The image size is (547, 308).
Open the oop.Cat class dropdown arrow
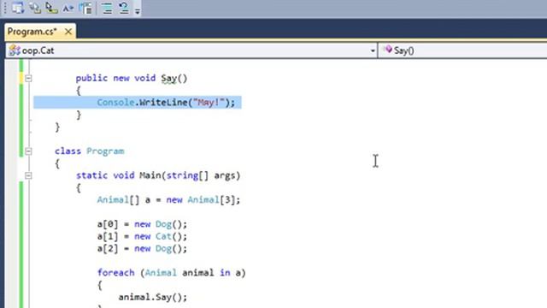[373, 51]
